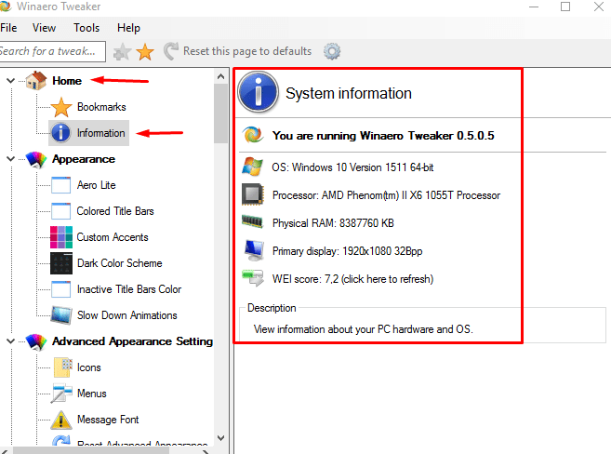The width and height of the screenshot is (611, 454).
Task: Click the Home house icon in tree
Action: 36,81
